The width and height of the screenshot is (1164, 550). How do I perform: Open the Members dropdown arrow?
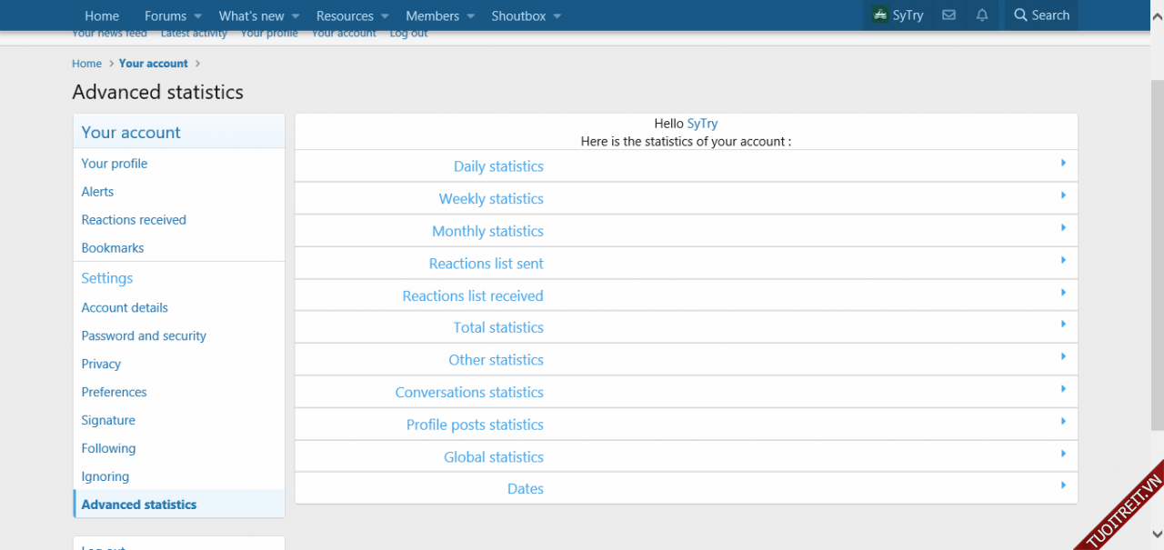point(470,16)
